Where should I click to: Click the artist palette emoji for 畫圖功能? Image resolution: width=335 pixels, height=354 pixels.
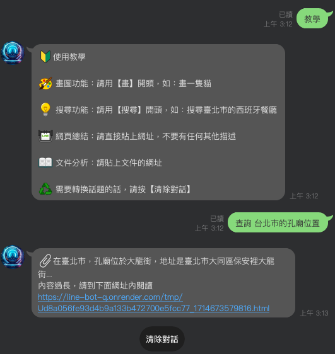click(x=45, y=83)
